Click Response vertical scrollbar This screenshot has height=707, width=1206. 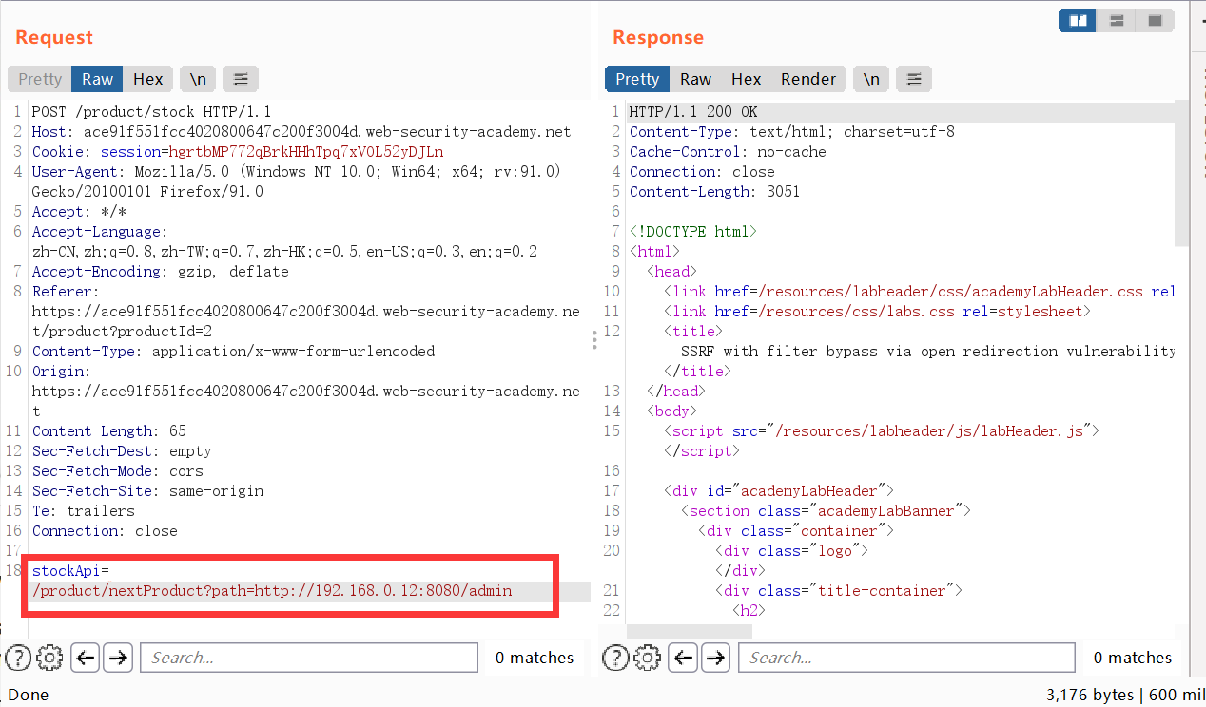coord(1182,173)
